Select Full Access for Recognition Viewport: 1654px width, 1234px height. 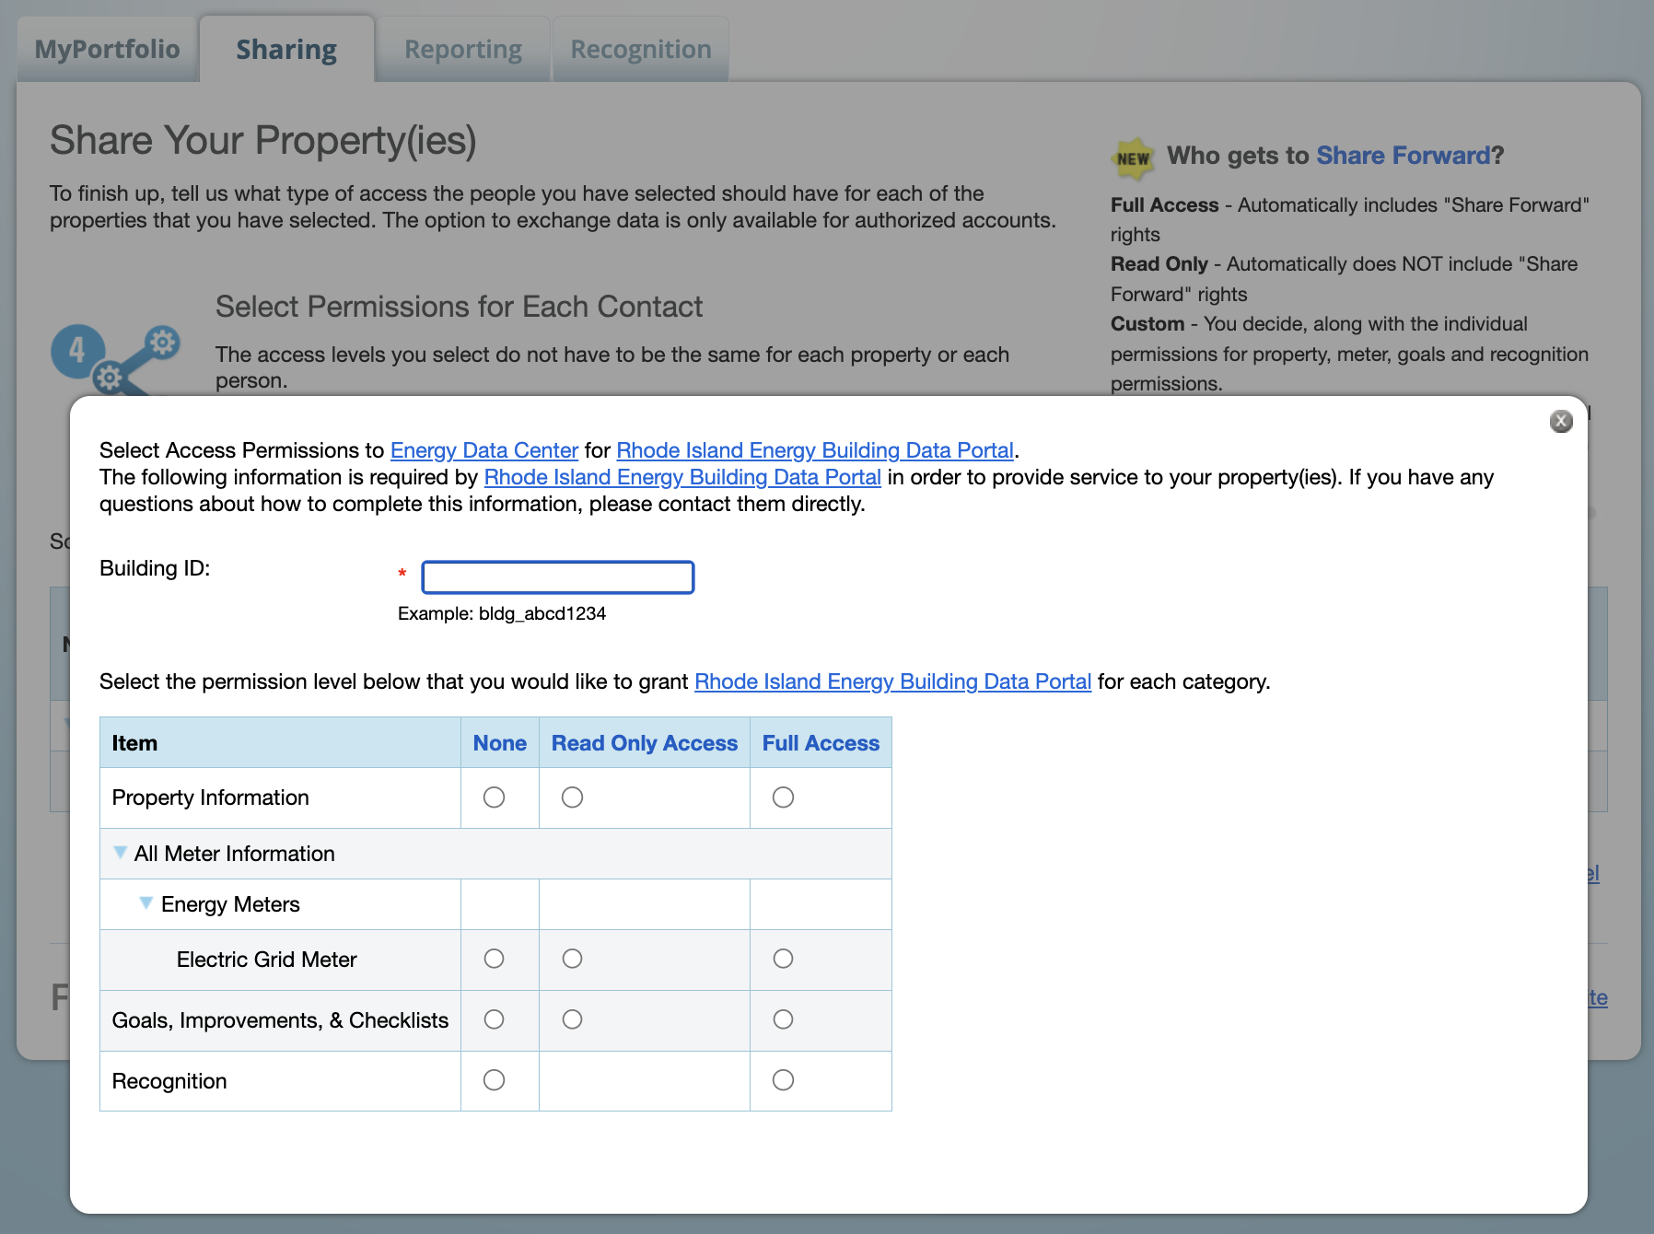[x=783, y=1080]
